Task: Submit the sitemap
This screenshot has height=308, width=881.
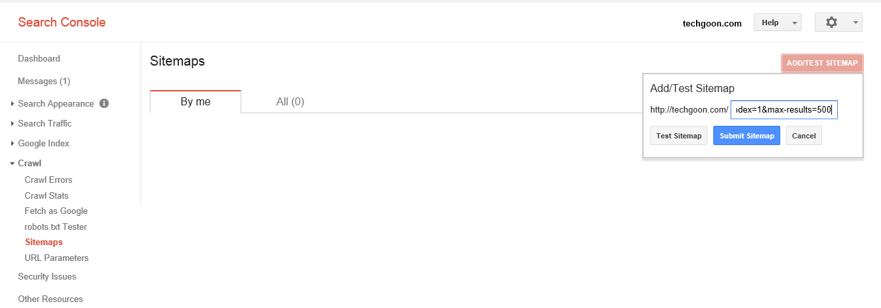Action: 746,136
